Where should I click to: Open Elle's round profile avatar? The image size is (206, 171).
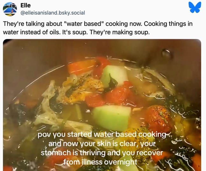pyautogui.click(x=10, y=9)
